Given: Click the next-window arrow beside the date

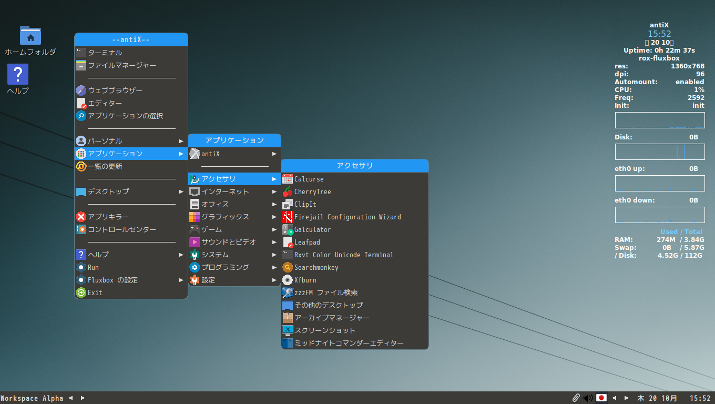Looking at the screenshot, I should (x=626, y=398).
